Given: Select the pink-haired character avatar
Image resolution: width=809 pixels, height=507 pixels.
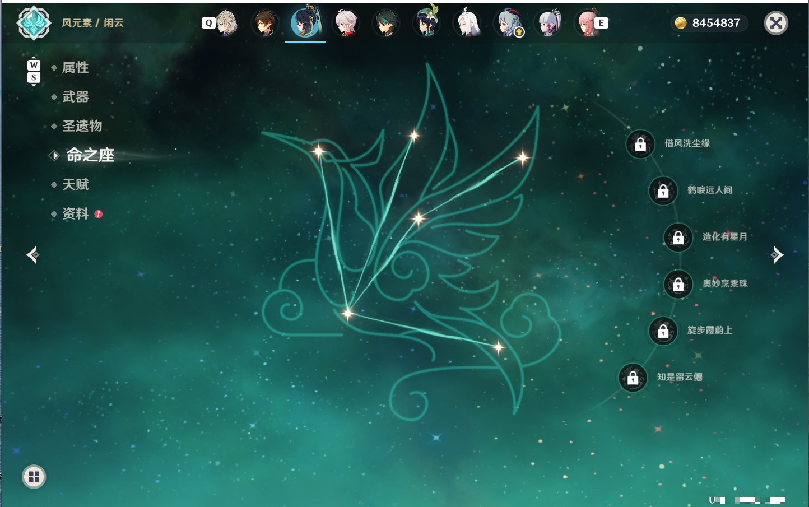Looking at the screenshot, I should coord(587,23).
